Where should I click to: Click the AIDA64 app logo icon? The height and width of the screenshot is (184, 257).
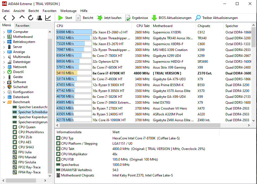[4, 4]
